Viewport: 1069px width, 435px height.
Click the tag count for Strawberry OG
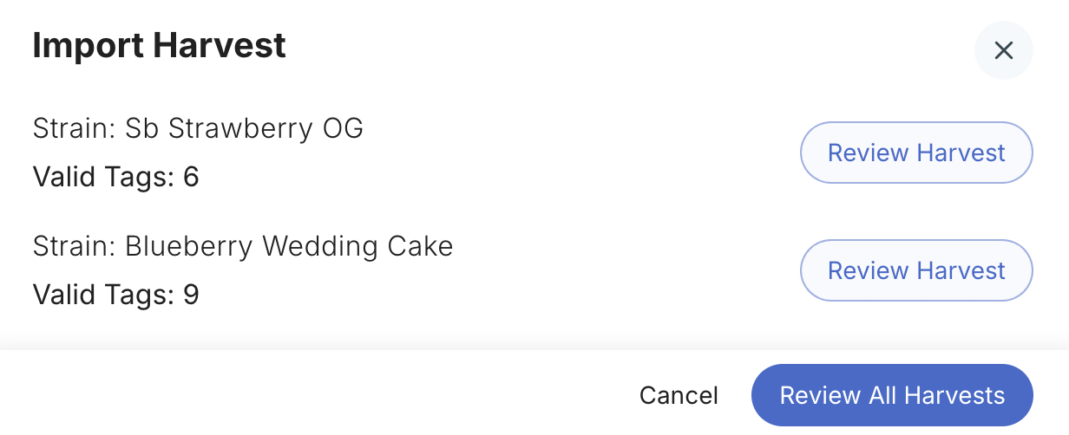click(191, 177)
